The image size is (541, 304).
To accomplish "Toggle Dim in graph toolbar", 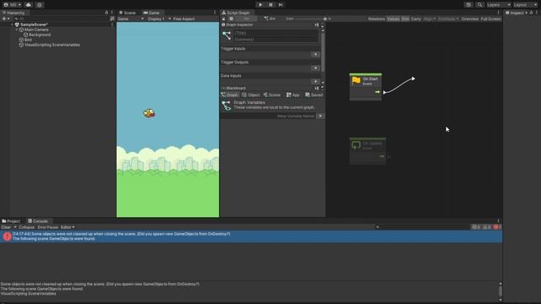I will pos(405,19).
